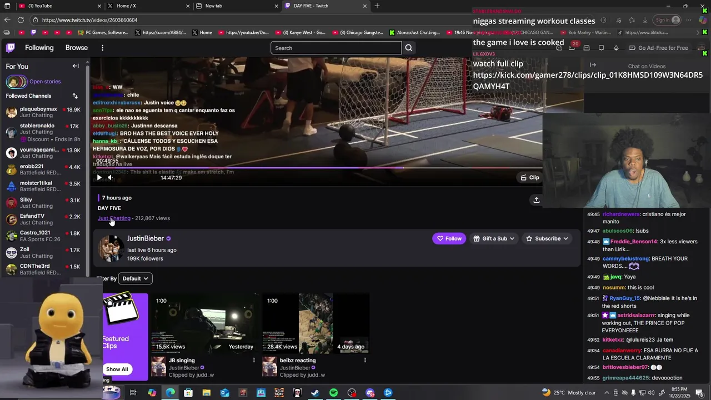Open the Zoil channel
711x400 pixels.
pos(43,253)
